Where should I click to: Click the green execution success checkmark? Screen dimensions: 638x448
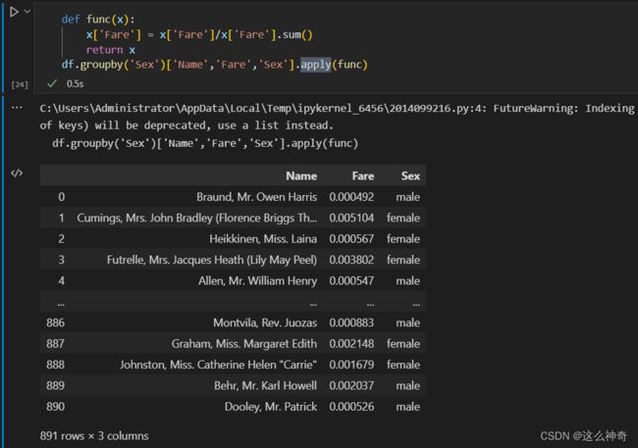[x=52, y=83]
